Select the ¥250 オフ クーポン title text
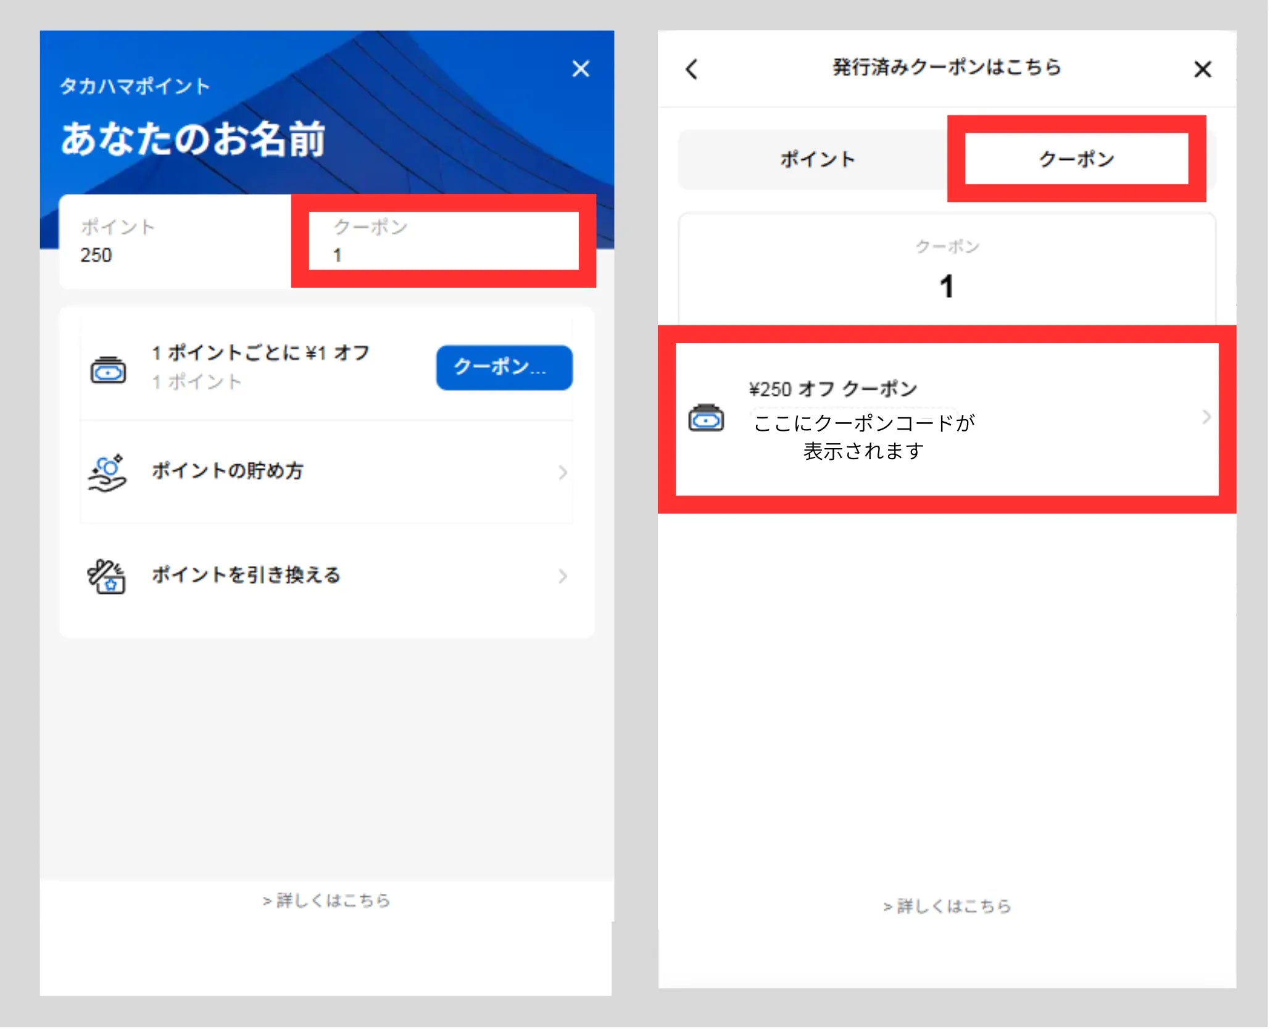This screenshot has height=1029, width=1270. click(833, 390)
